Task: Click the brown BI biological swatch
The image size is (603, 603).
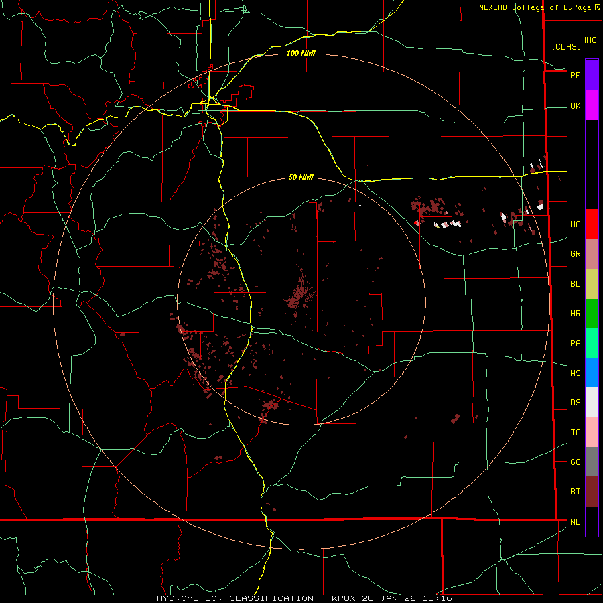Action: click(x=592, y=492)
